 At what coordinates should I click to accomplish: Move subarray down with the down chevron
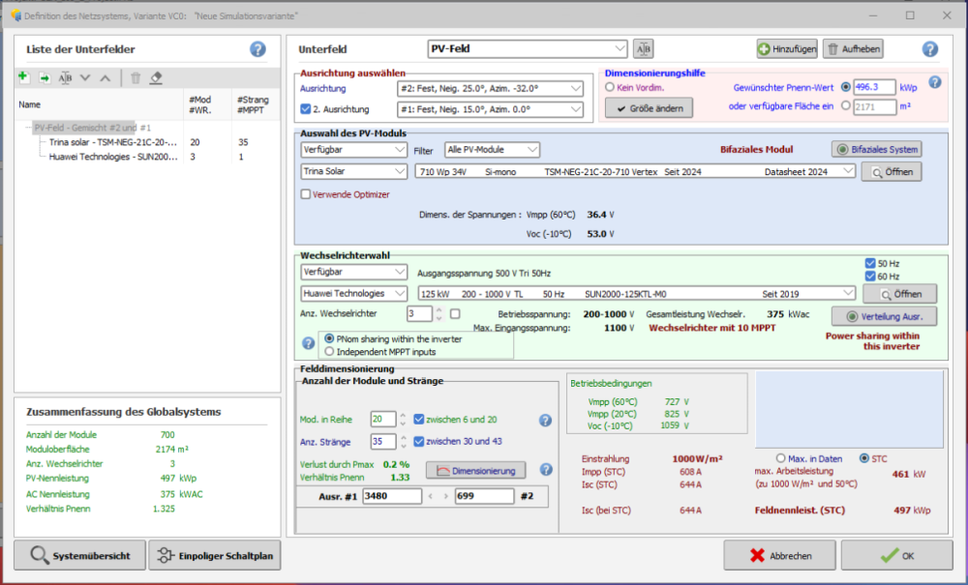[85, 77]
